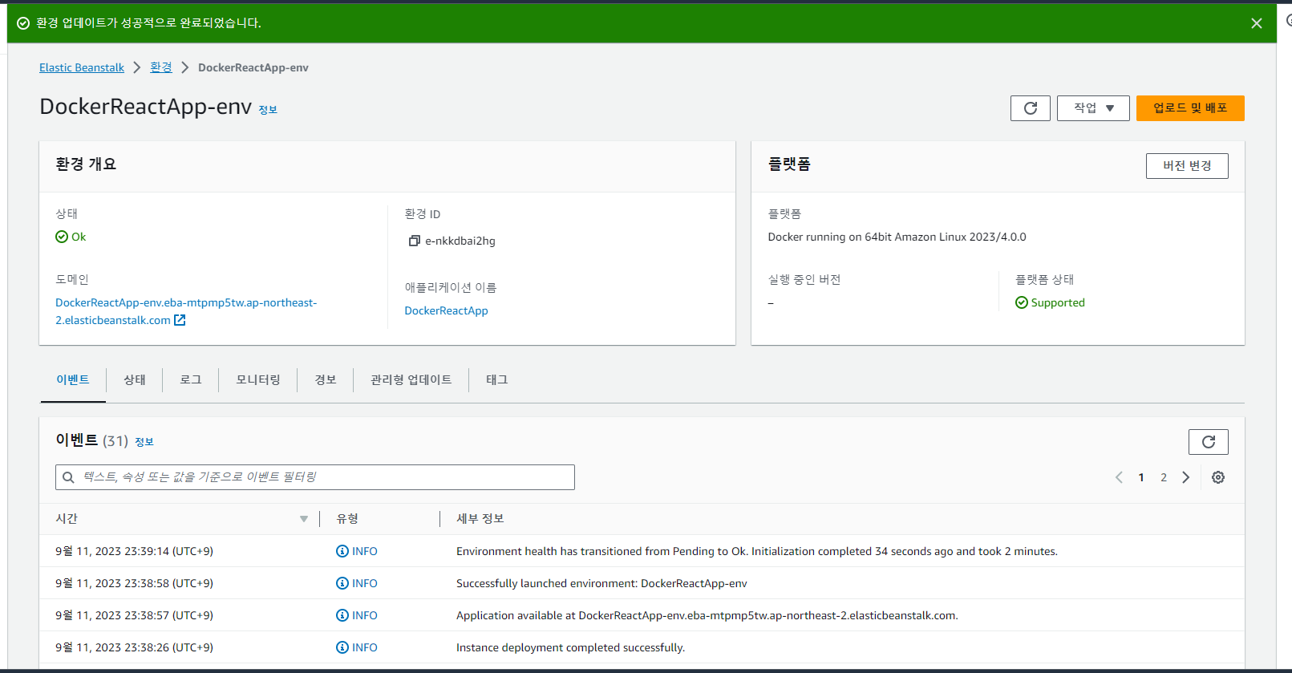Go to previous events page arrow

point(1119,477)
